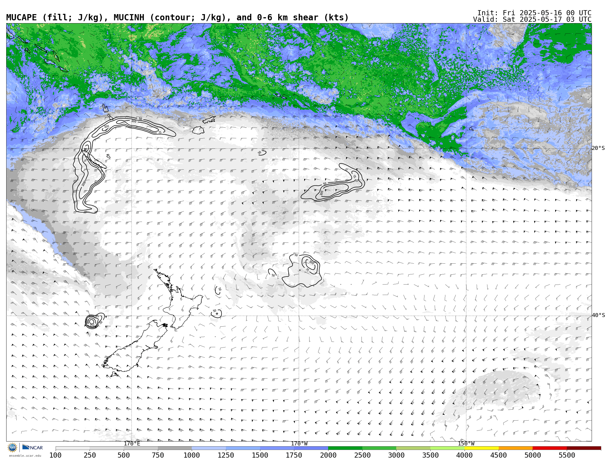Pick the 750–1000 dark gray colorbar swatch

pos(175,448)
